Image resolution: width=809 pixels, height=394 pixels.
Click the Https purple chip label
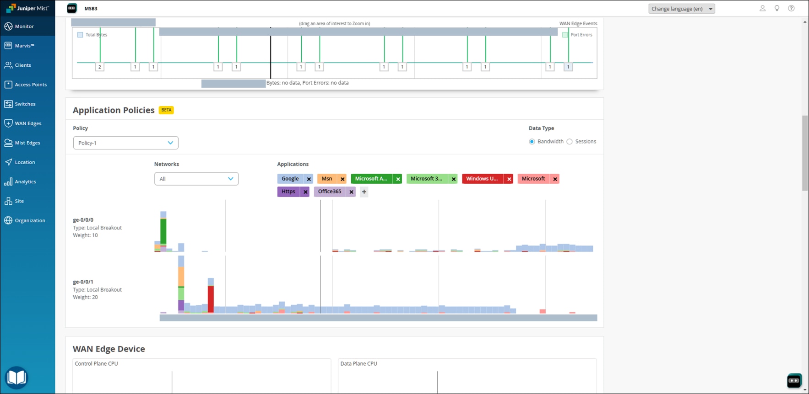click(x=288, y=192)
